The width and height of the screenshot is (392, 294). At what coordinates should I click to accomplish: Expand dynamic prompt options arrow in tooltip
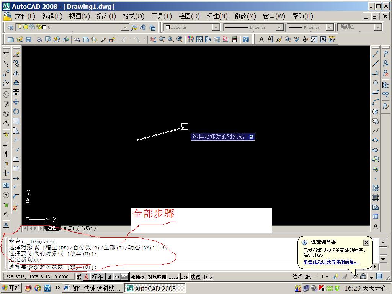(251, 137)
